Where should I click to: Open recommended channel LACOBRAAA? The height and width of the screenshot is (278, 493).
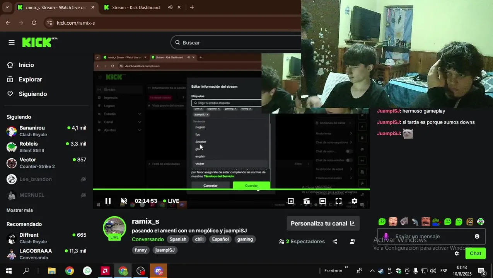click(x=46, y=254)
